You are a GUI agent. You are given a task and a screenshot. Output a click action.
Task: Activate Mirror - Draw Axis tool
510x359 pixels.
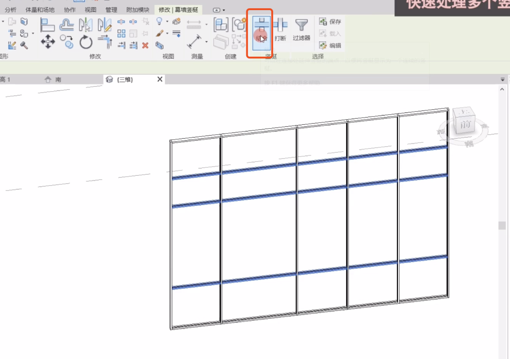click(104, 25)
